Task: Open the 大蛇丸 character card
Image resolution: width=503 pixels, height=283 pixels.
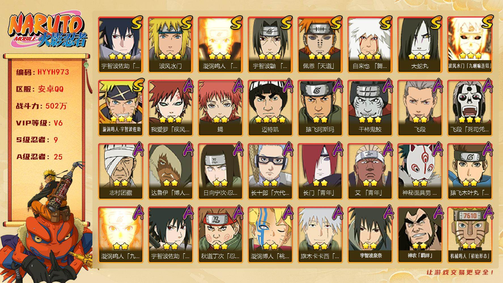Action: tap(420, 44)
